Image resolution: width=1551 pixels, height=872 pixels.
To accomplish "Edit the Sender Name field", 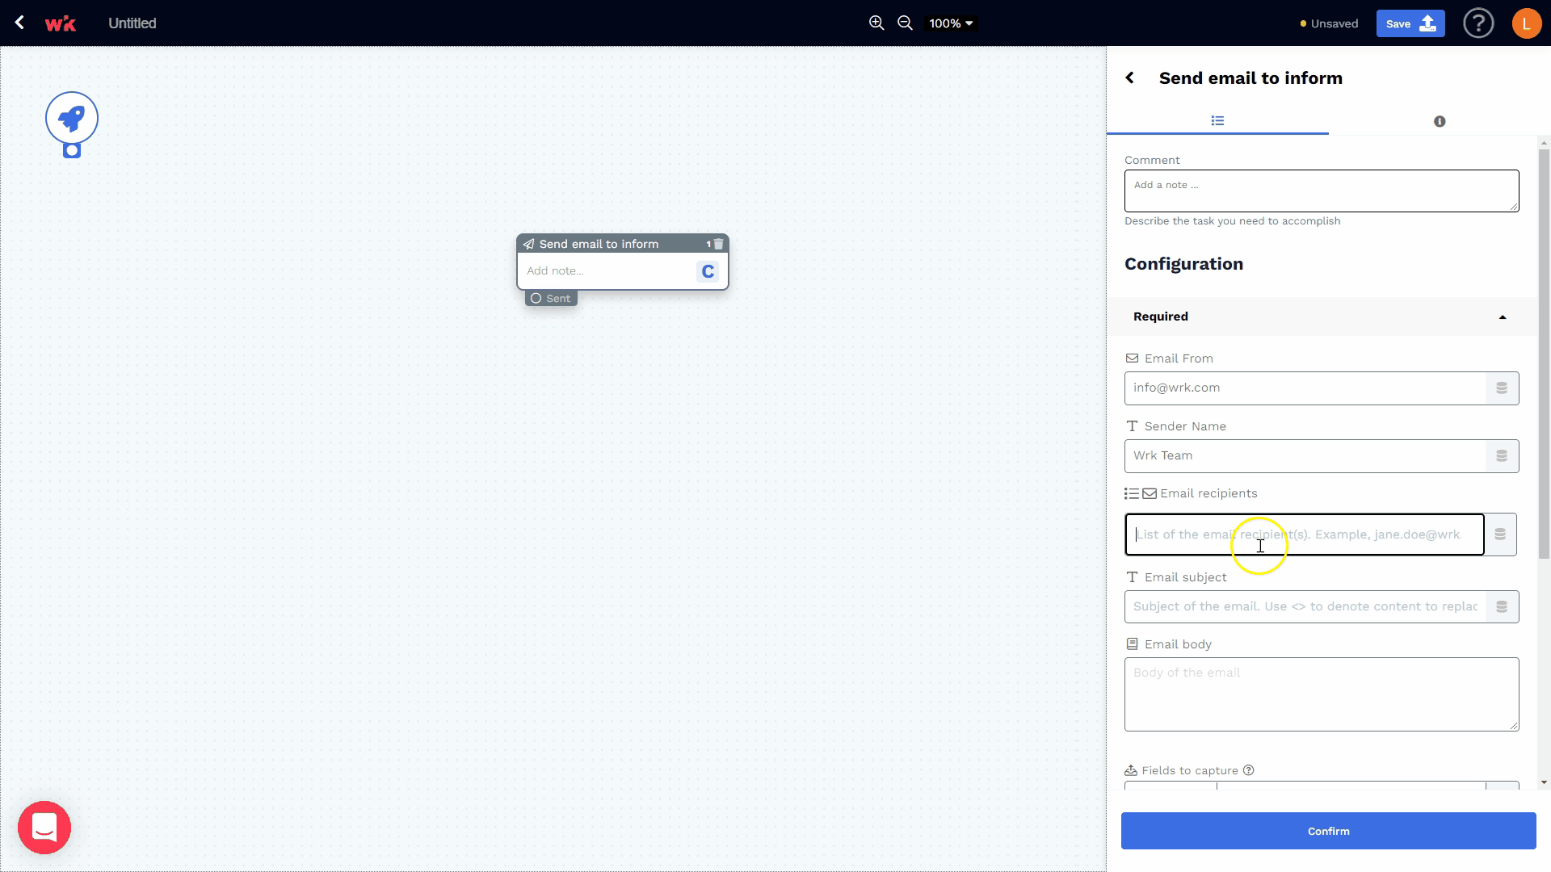I will point(1305,456).
